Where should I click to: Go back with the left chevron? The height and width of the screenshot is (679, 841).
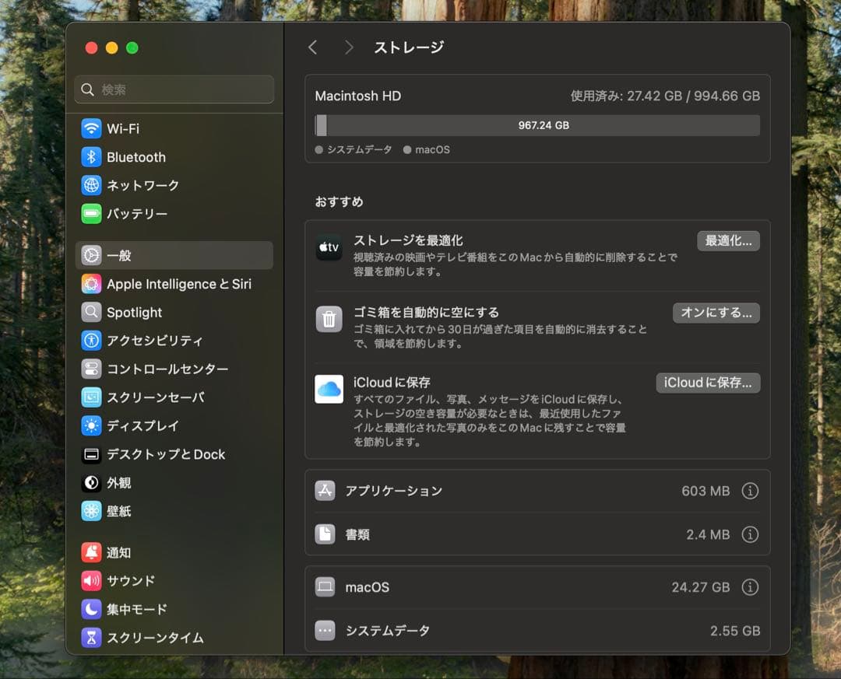tap(313, 47)
